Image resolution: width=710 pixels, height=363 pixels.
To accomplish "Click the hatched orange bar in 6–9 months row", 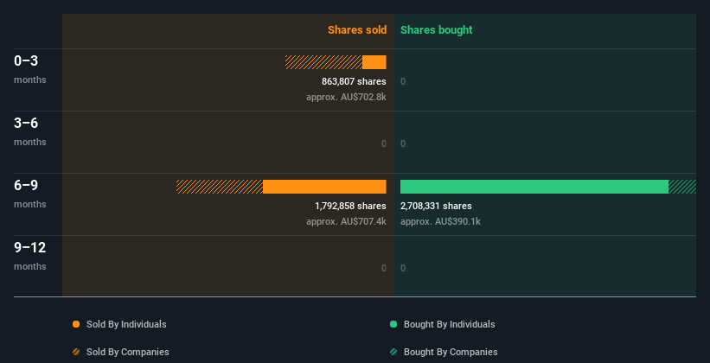I will coord(220,187).
